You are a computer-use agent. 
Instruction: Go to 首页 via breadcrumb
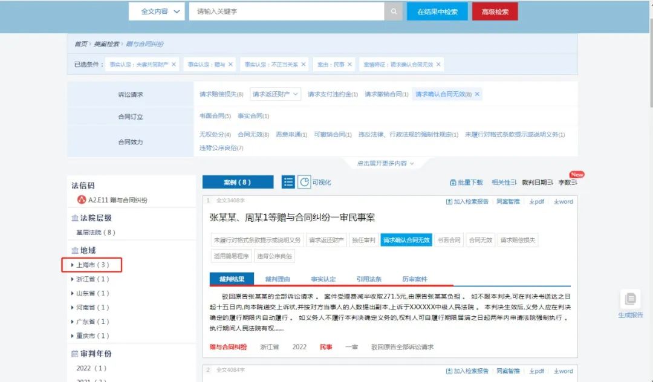(x=81, y=44)
